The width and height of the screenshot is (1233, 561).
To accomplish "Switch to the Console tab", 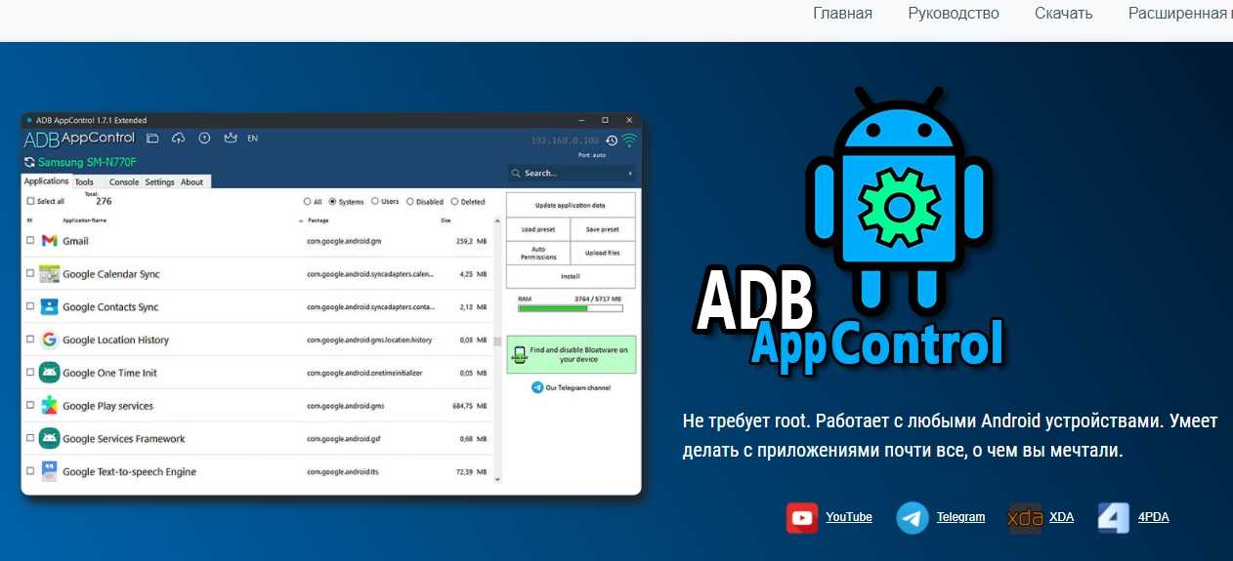I will pos(124,182).
